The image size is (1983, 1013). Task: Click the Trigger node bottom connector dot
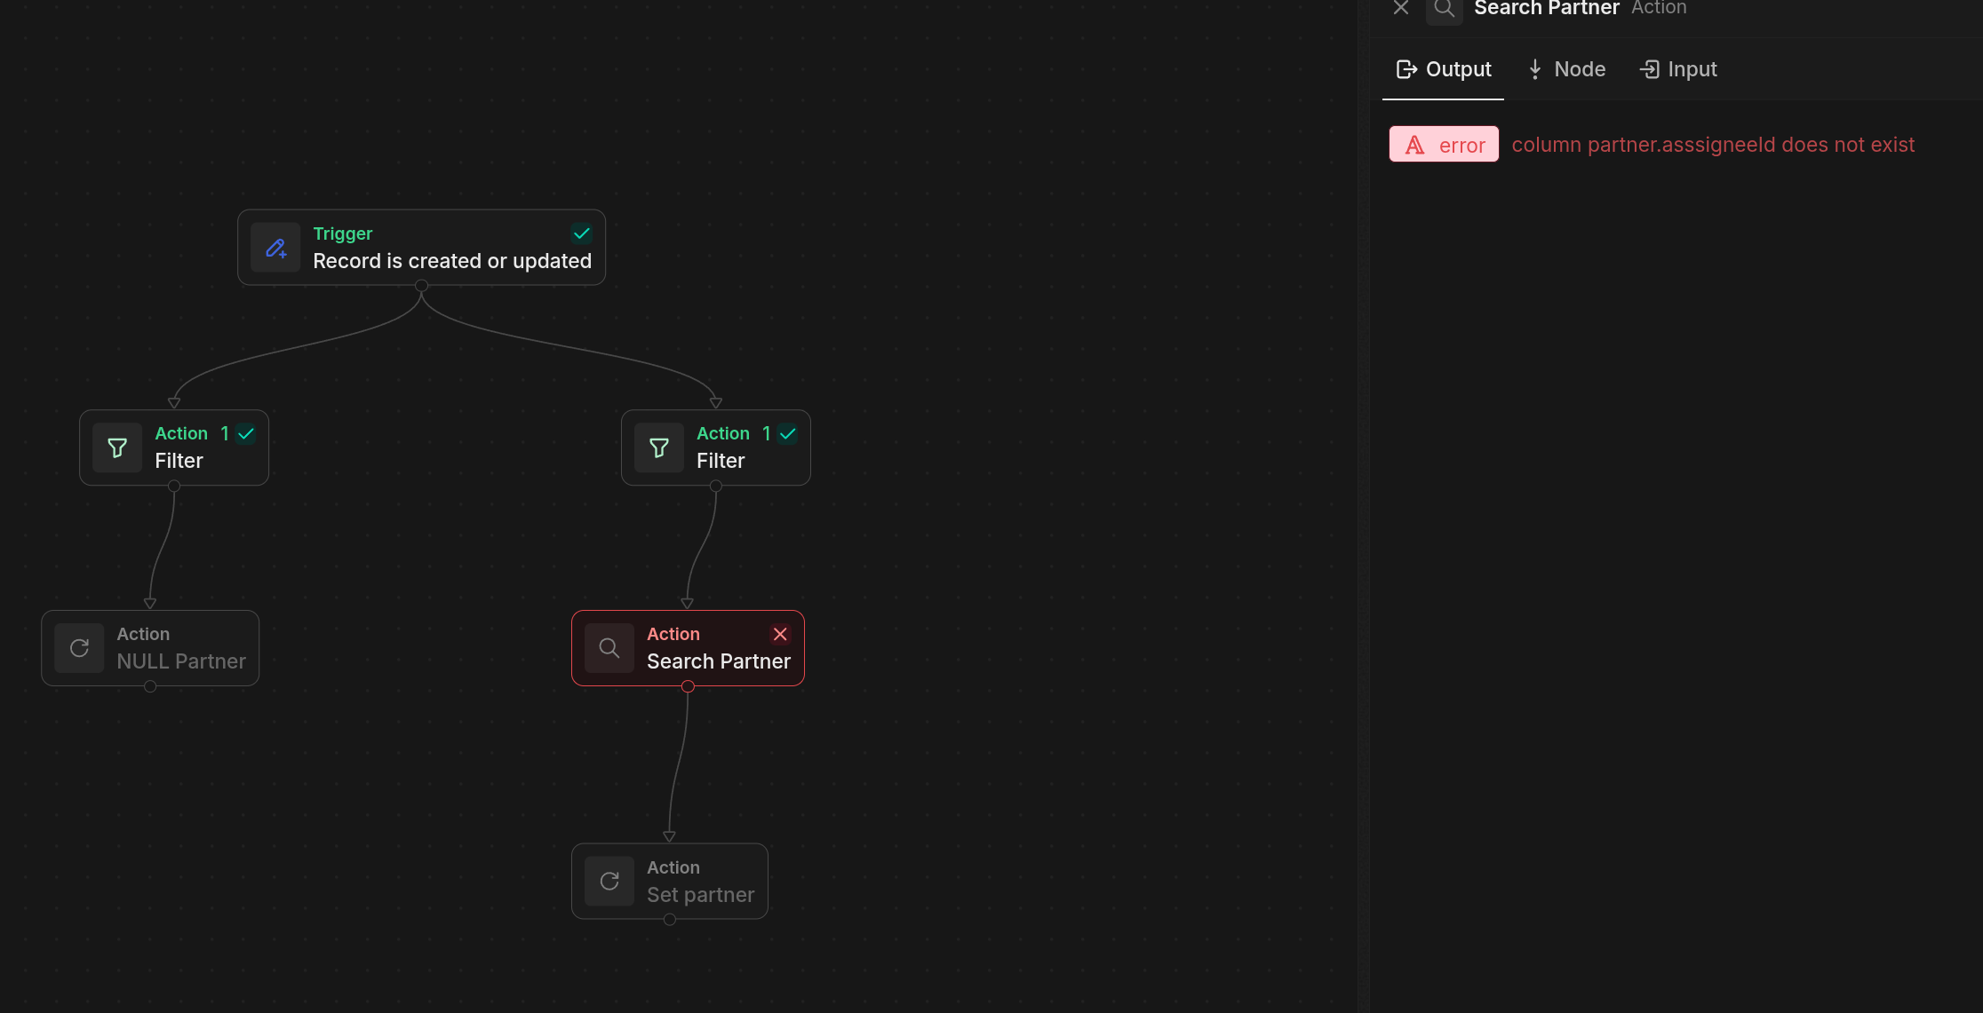(422, 286)
